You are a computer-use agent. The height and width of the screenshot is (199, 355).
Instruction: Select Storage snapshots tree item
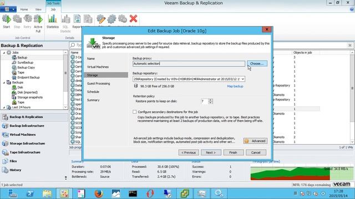tap(30, 97)
